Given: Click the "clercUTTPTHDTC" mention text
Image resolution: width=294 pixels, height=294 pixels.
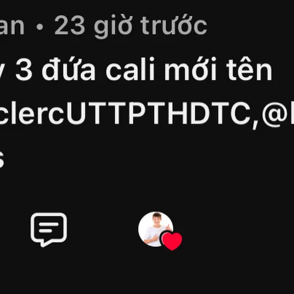Looking at the screenshot, I should click(125, 113).
